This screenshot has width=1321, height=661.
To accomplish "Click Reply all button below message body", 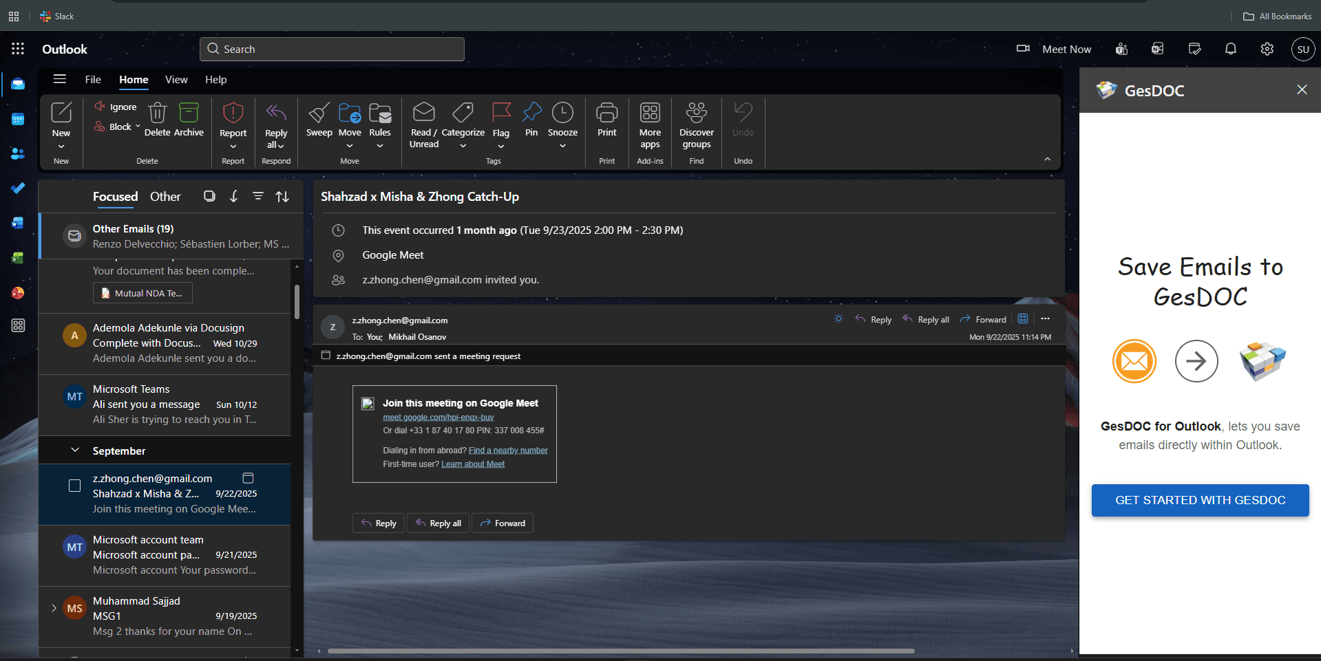I will 438,523.
